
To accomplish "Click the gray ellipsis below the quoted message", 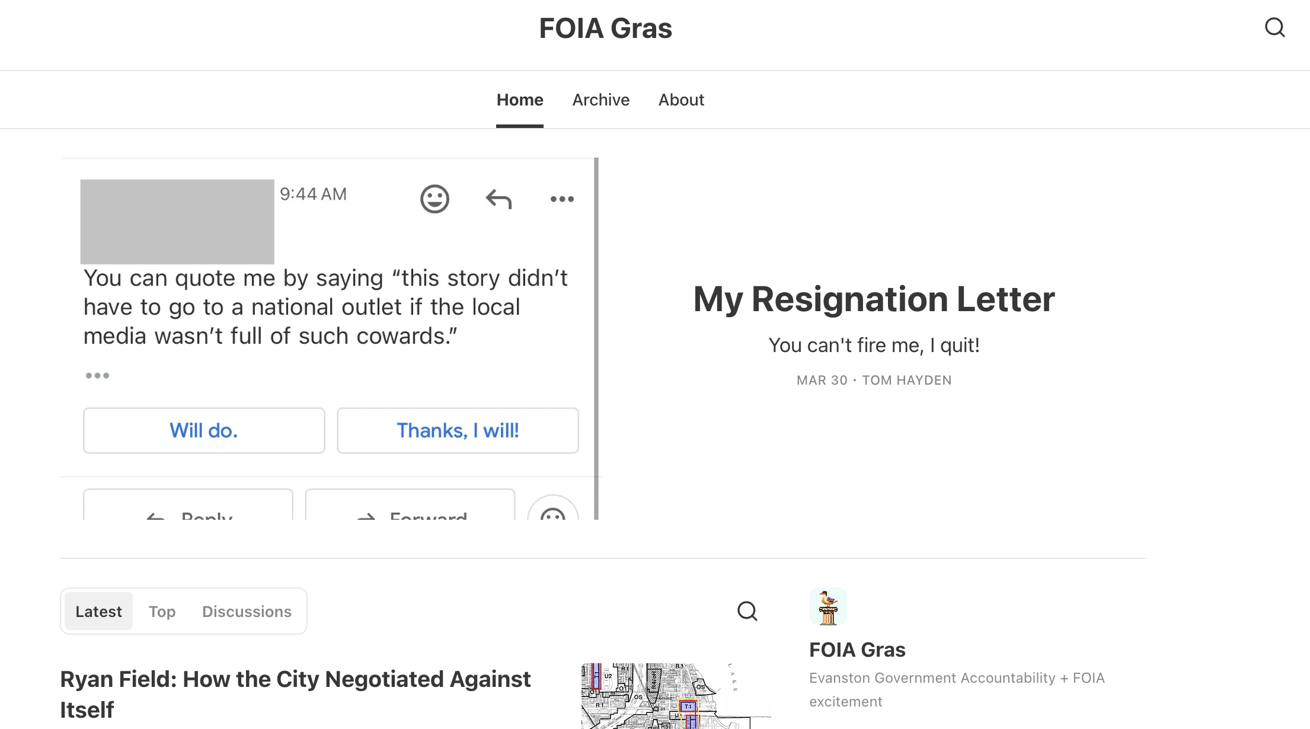I will pos(97,375).
